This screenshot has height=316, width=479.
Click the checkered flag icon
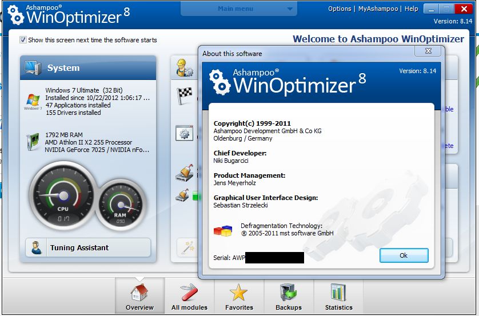tap(184, 95)
